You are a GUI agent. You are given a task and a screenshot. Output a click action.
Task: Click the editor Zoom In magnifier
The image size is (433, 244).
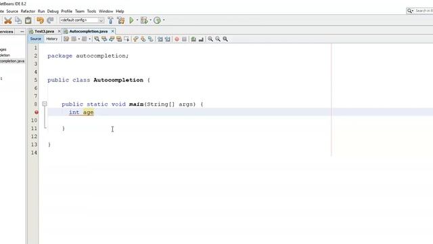210,39
